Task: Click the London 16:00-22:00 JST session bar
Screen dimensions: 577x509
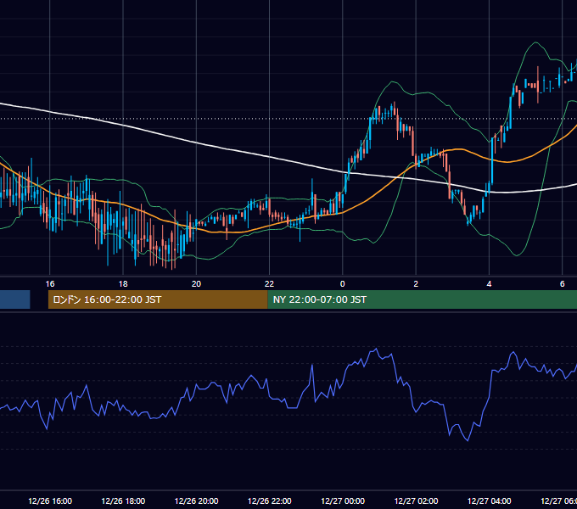Action: point(158,299)
